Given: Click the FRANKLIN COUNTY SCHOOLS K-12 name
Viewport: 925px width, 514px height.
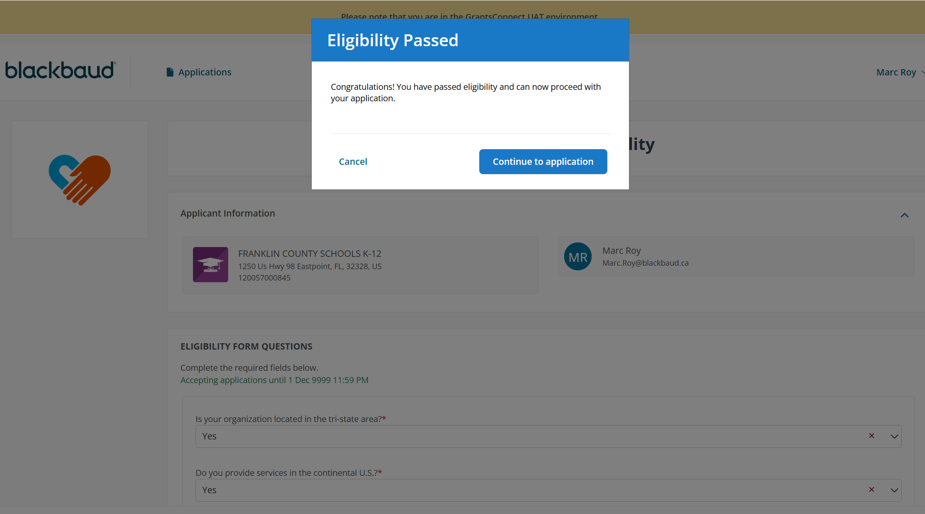Looking at the screenshot, I should point(310,254).
